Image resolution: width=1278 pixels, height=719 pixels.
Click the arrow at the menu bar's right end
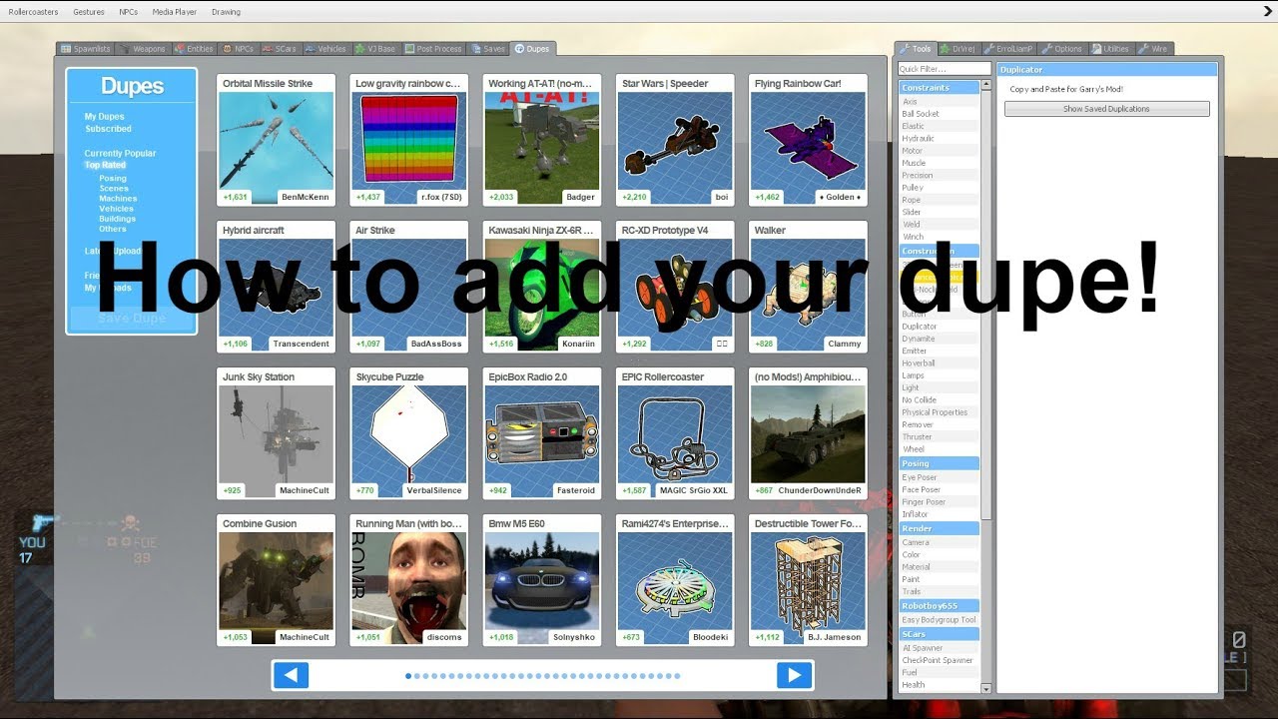[x=1266, y=11]
